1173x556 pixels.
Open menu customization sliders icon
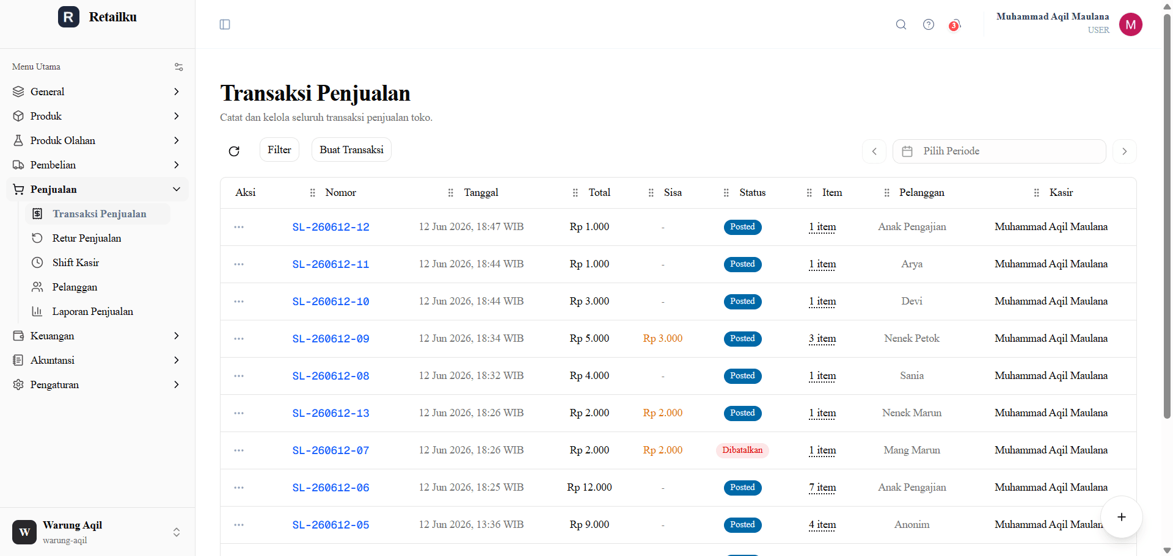click(179, 67)
